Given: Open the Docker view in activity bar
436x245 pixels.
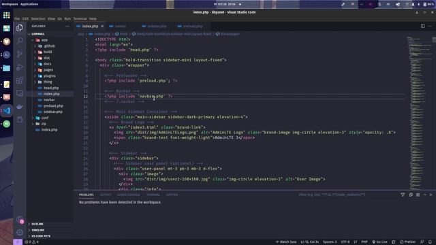Looking at the screenshot, I should (x=20, y=107).
